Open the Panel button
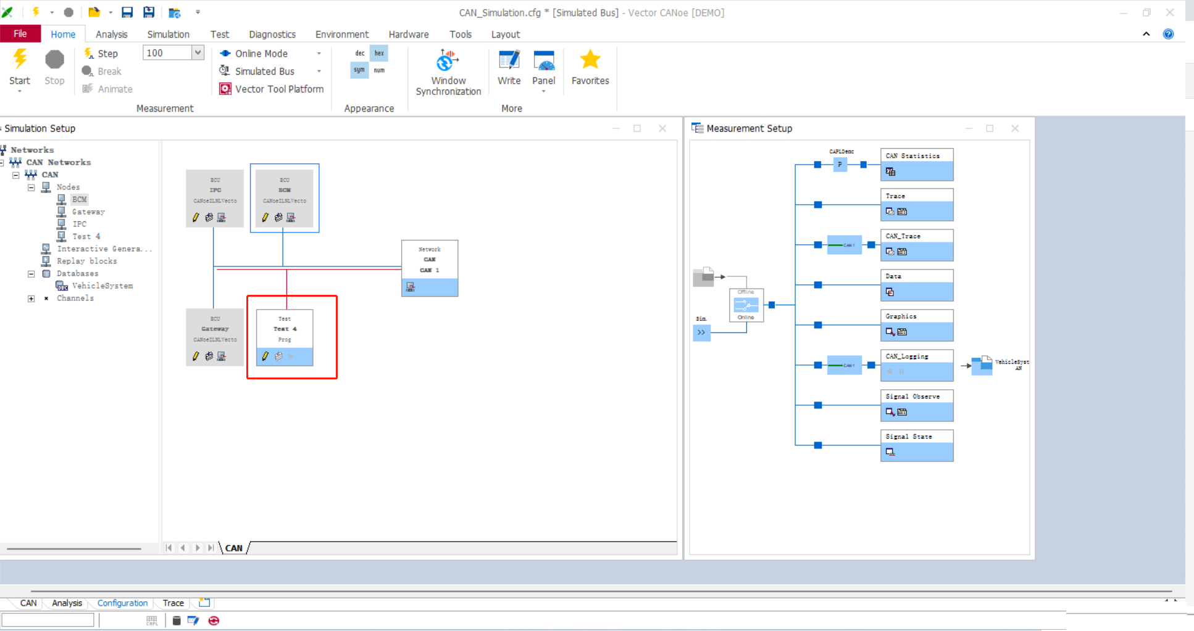This screenshot has width=1194, height=631. point(543,68)
